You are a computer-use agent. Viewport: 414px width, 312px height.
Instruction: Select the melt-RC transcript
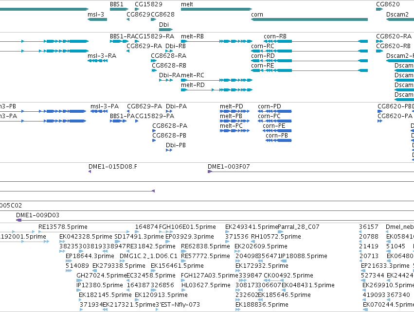(x=216, y=80)
